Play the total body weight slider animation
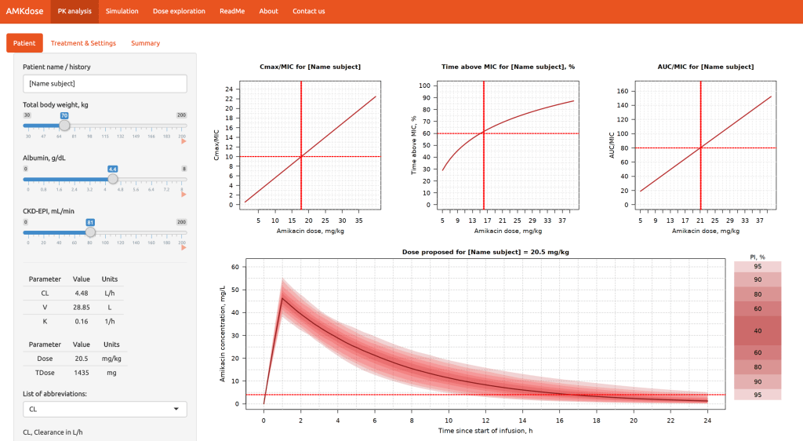The width and height of the screenshot is (803, 441). click(183, 141)
